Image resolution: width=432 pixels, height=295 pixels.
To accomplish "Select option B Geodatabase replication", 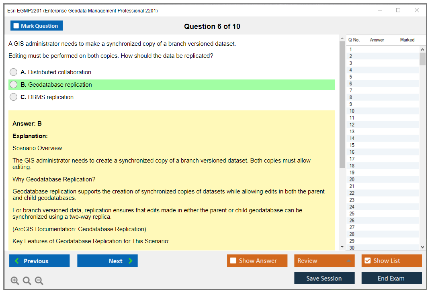I will (x=13, y=84).
